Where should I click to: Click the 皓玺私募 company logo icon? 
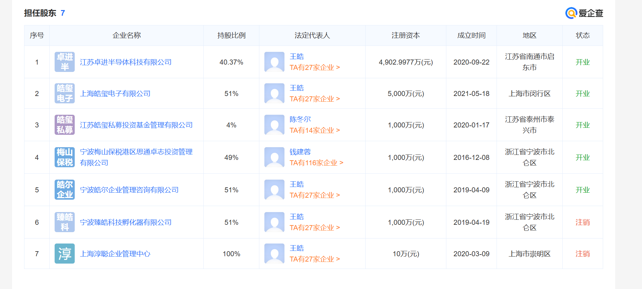pyautogui.click(x=65, y=125)
